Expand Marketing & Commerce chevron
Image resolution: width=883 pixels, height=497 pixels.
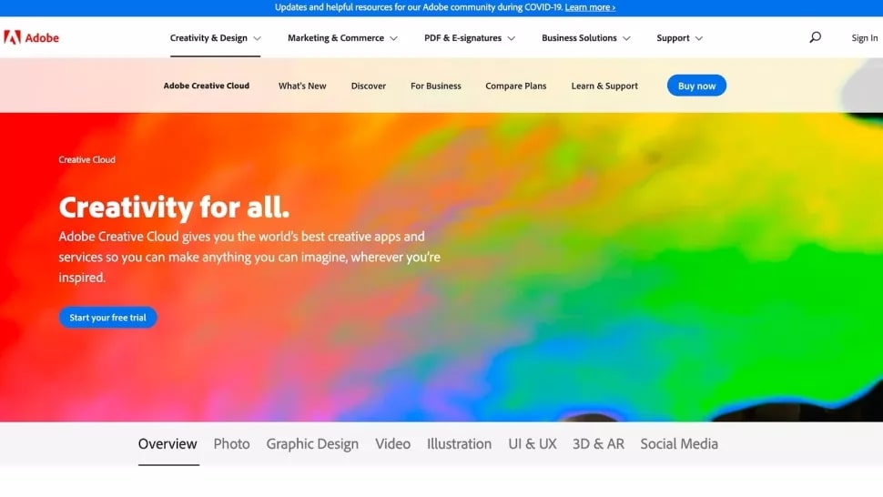(x=393, y=38)
